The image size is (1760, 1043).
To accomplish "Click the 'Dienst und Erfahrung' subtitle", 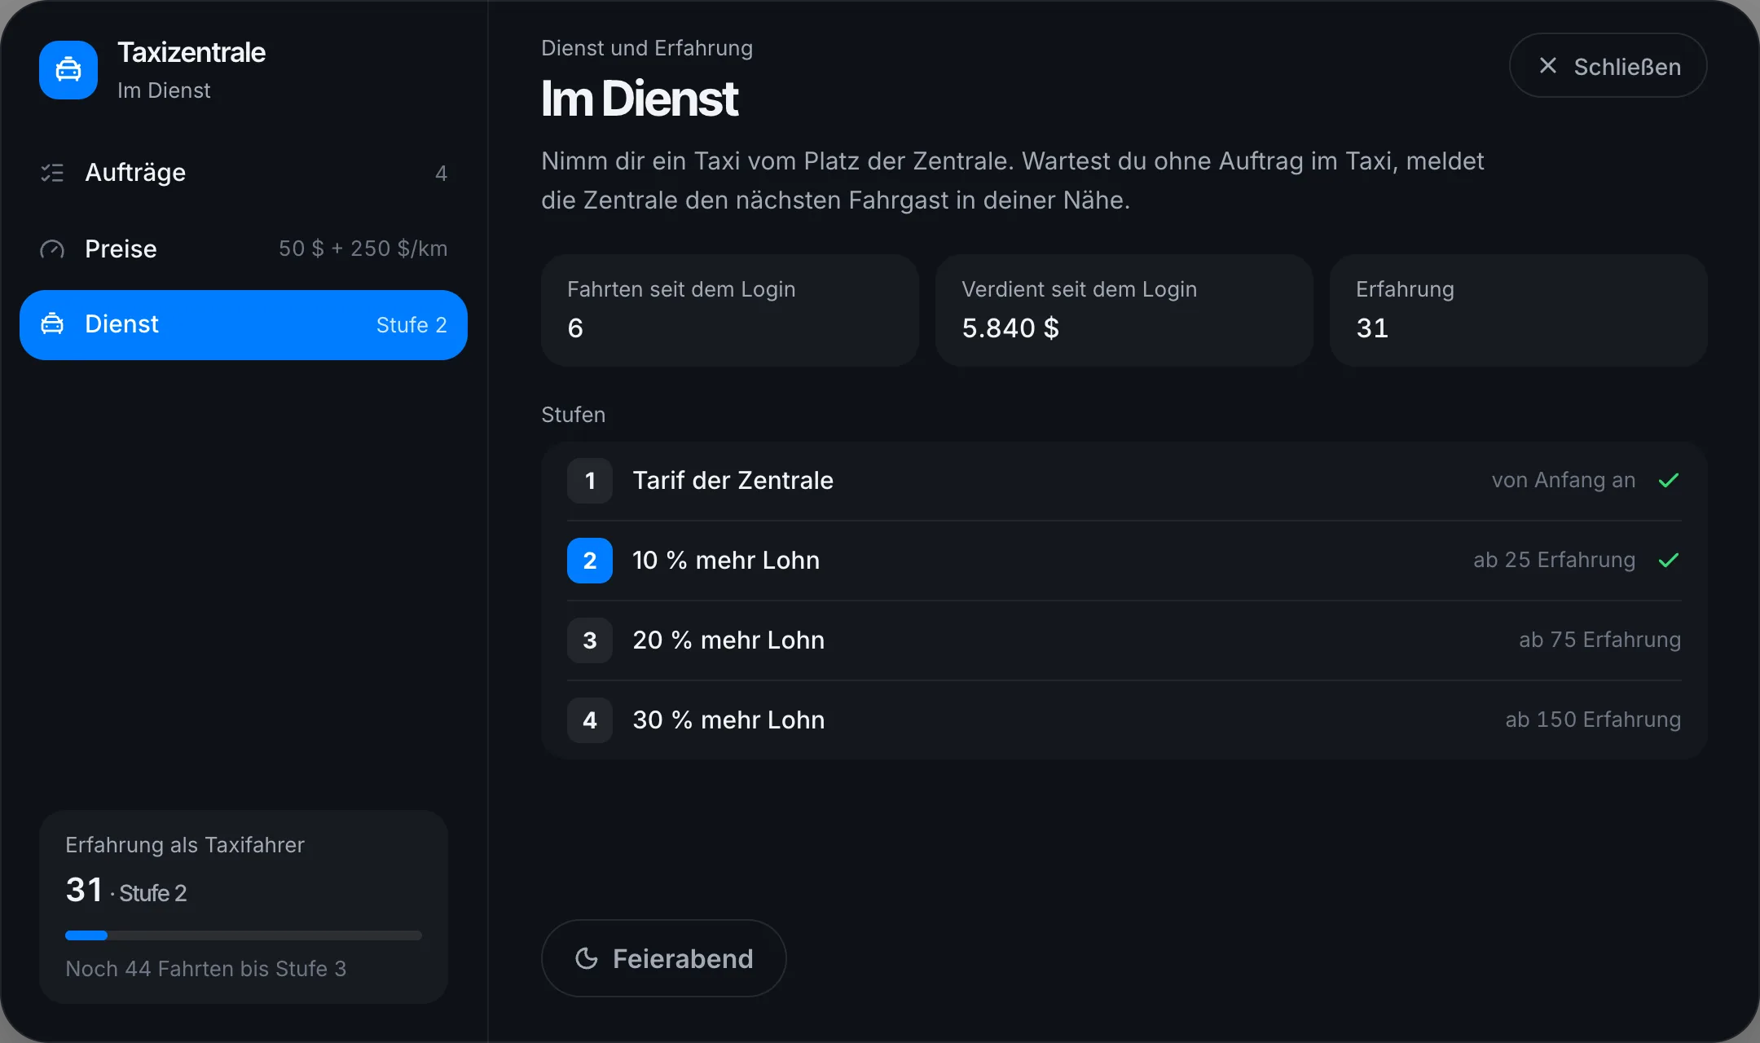I will [x=647, y=48].
